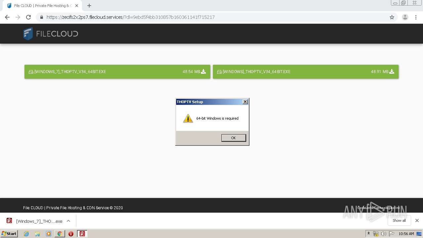Click red Opera-style icon in taskbar
The width and height of the screenshot is (423, 238).
click(x=71, y=234)
